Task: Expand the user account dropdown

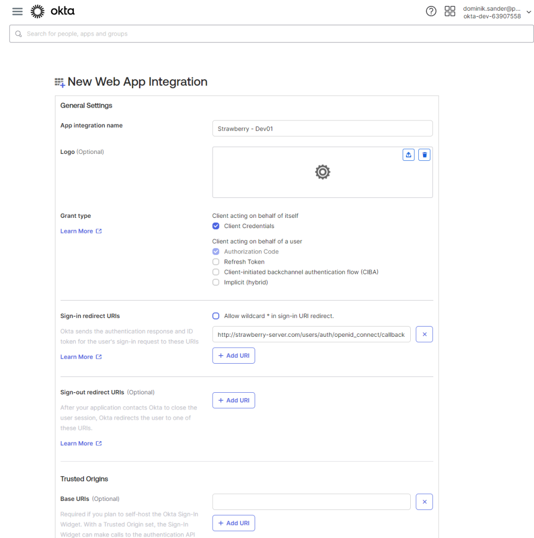Action: pyautogui.click(x=528, y=12)
